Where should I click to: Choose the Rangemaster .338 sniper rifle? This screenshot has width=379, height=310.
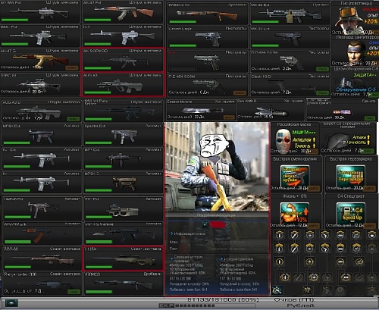pos(42,283)
